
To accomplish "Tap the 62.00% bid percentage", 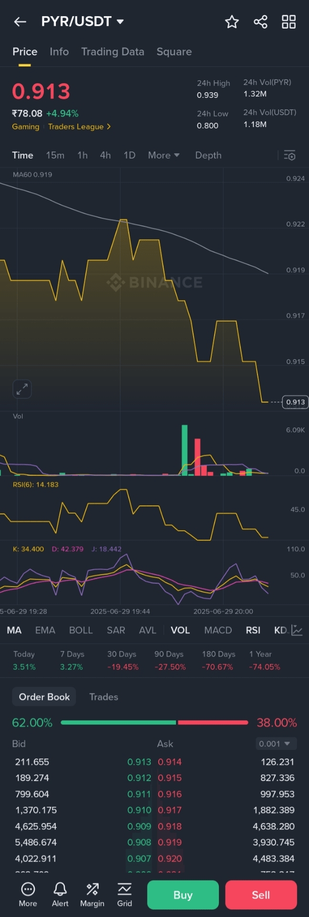I will click(32, 723).
